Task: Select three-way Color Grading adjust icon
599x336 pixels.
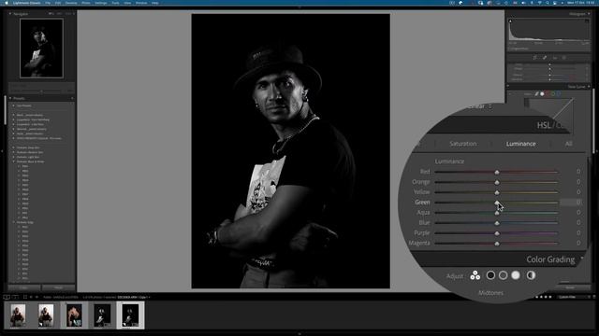Action: tap(475, 275)
